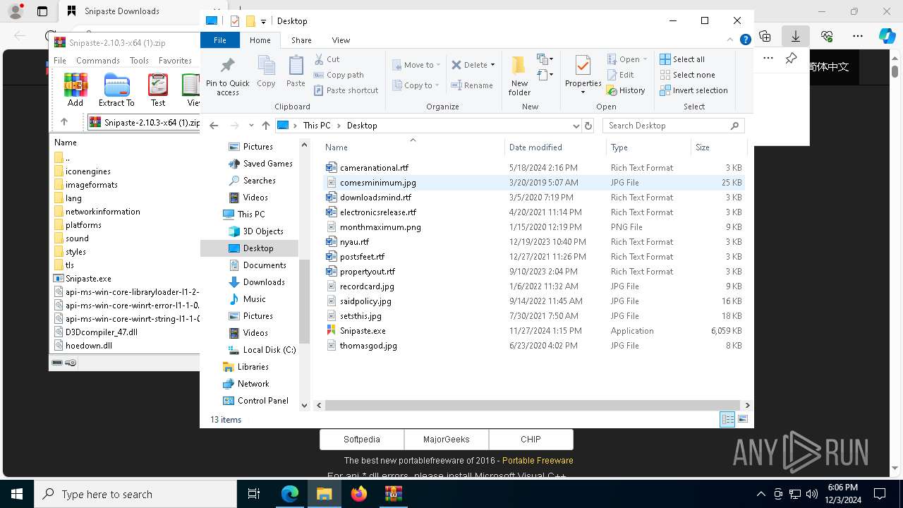This screenshot has height=508, width=903.
Task: Select Snipaste.exe in Desktop file list
Action: 363,331
